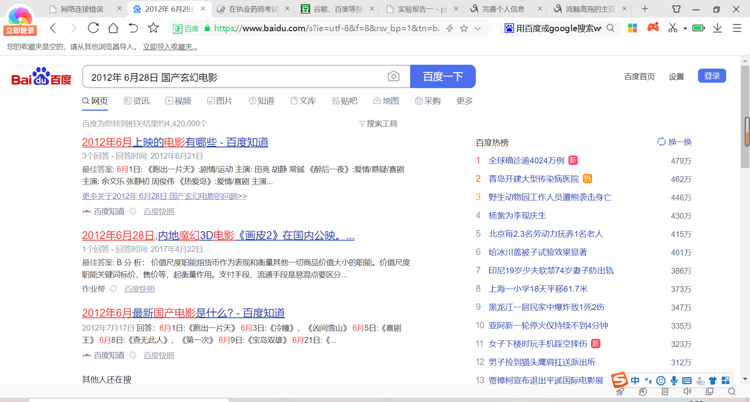Click the favorite star inside address bar

tap(464, 28)
